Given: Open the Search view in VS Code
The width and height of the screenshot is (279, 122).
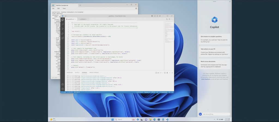Looking at the screenshot, I should [x=62, y=24].
